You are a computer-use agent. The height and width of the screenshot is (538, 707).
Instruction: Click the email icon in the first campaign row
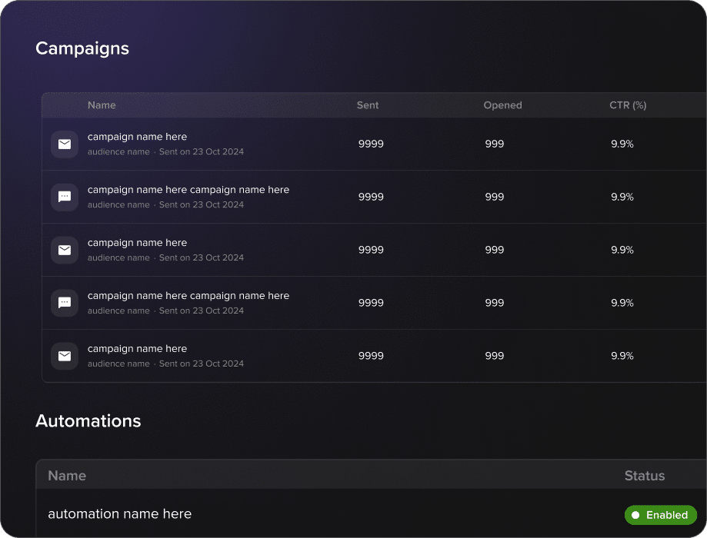[x=65, y=144]
